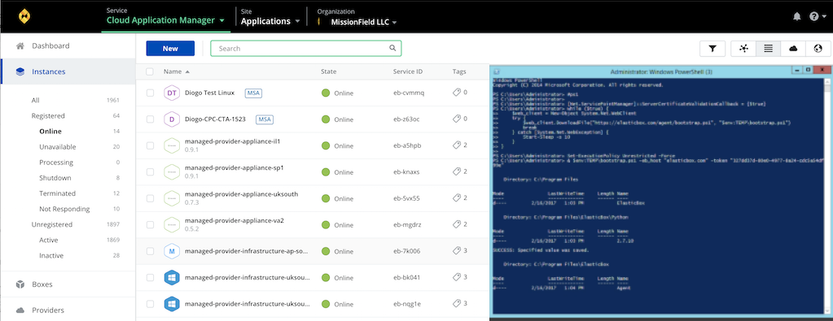Check the box for the eb-bk041 instance

coord(150,277)
